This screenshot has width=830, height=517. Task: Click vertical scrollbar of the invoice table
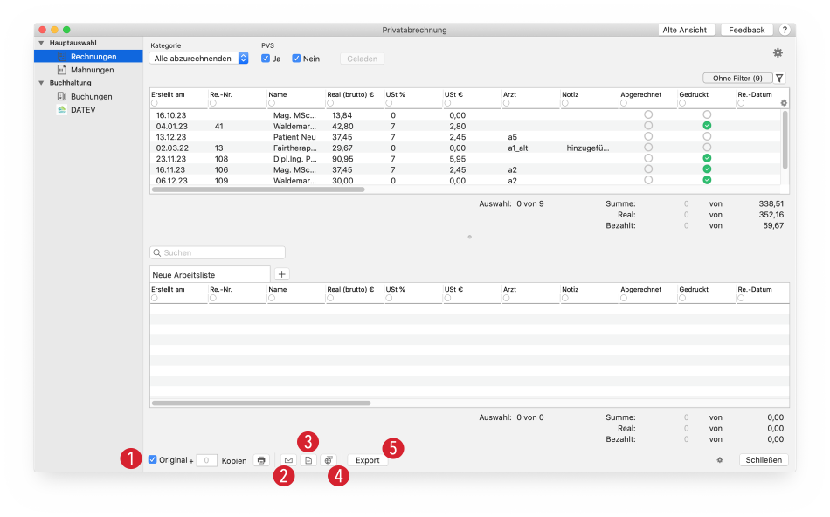785,140
